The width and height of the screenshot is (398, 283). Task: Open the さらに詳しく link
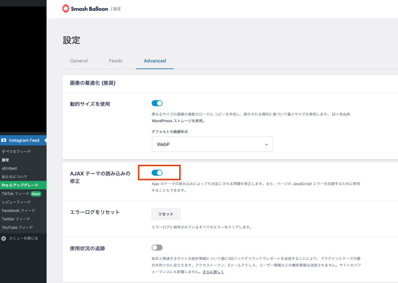coord(213,272)
